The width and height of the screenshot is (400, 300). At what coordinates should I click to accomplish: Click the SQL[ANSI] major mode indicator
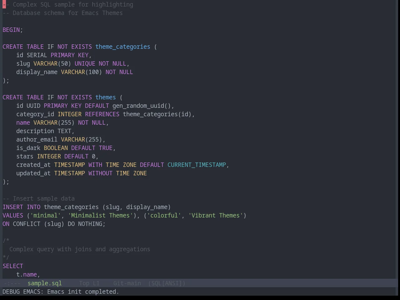[167, 283]
